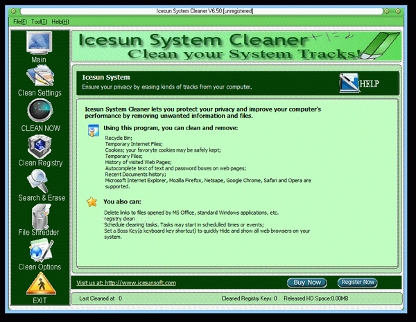Image resolution: width=416 pixels, height=322 pixels.
Task: Click the 'Temporary Files;' list line
Action: (x=123, y=156)
